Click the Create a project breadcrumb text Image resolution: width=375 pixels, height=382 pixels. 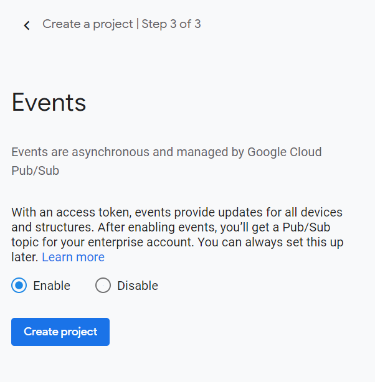coord(87,24)
